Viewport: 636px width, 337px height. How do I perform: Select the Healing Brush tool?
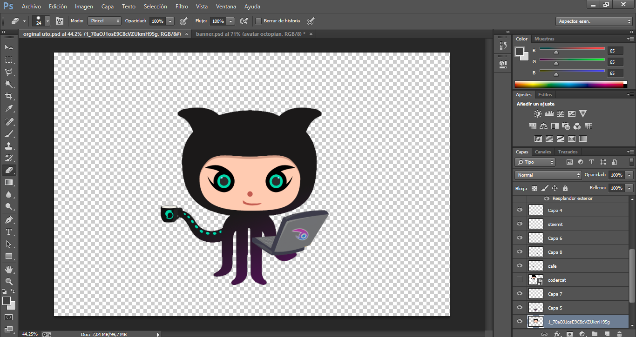point(9,122)
